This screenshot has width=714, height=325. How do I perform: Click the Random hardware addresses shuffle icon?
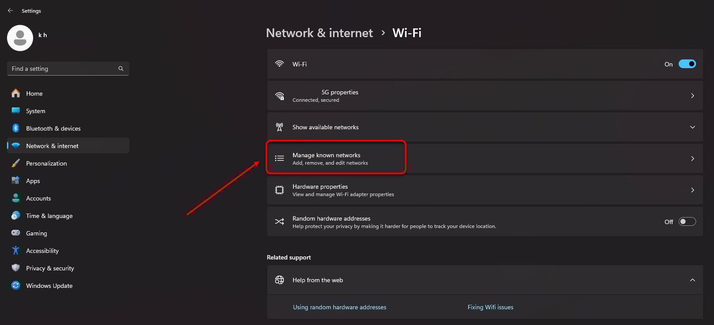pyautogui.click(x=279, y=221)
